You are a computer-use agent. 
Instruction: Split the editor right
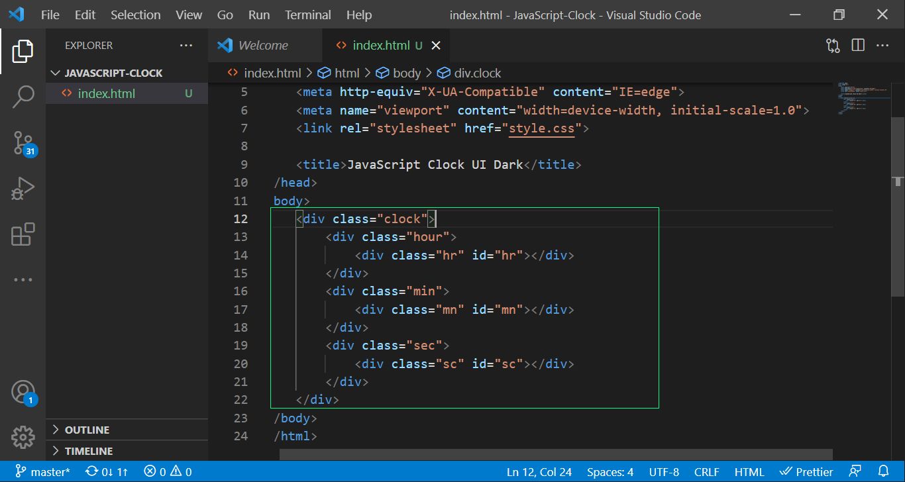(x=858, y=45)
